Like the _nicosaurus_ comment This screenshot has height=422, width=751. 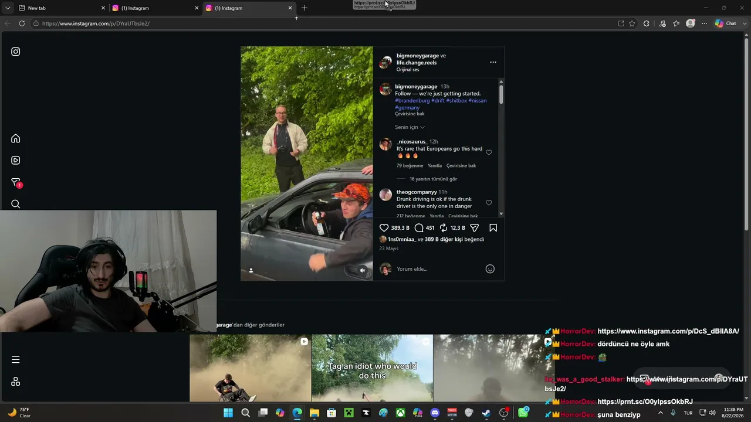coord(489,152)
